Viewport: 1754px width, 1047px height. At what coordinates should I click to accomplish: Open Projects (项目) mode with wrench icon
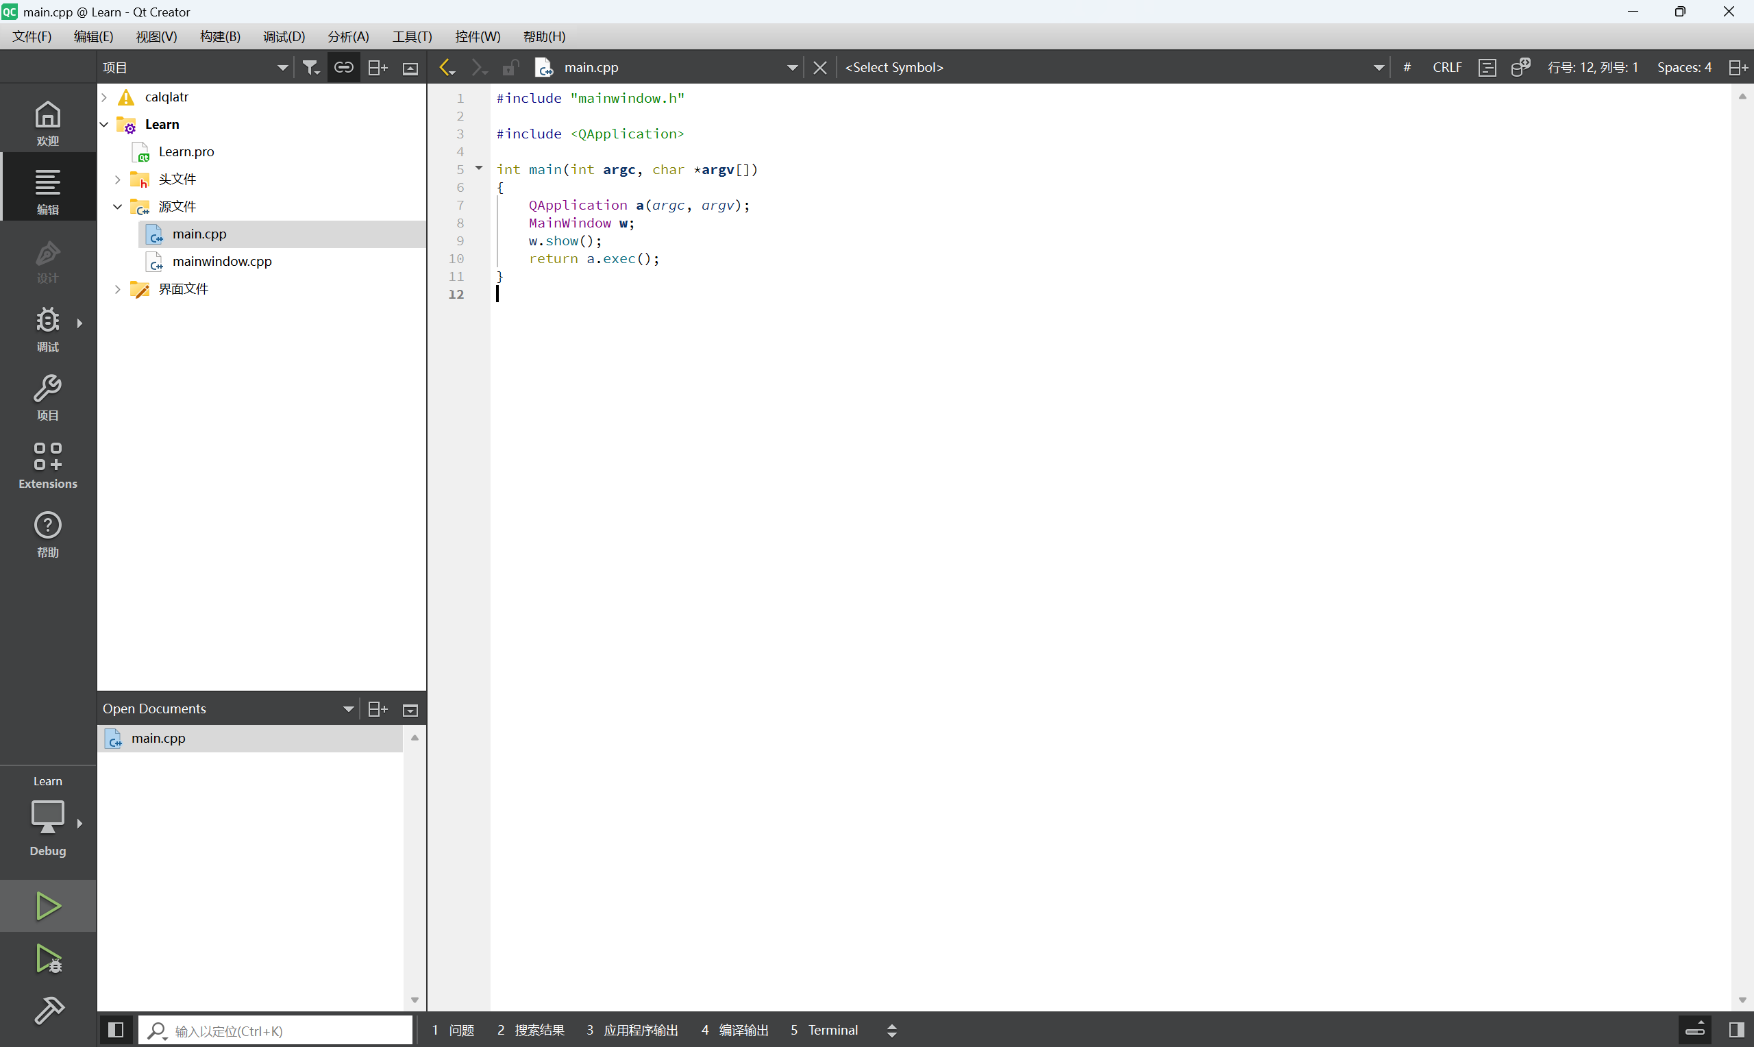(x=48, y=397)
